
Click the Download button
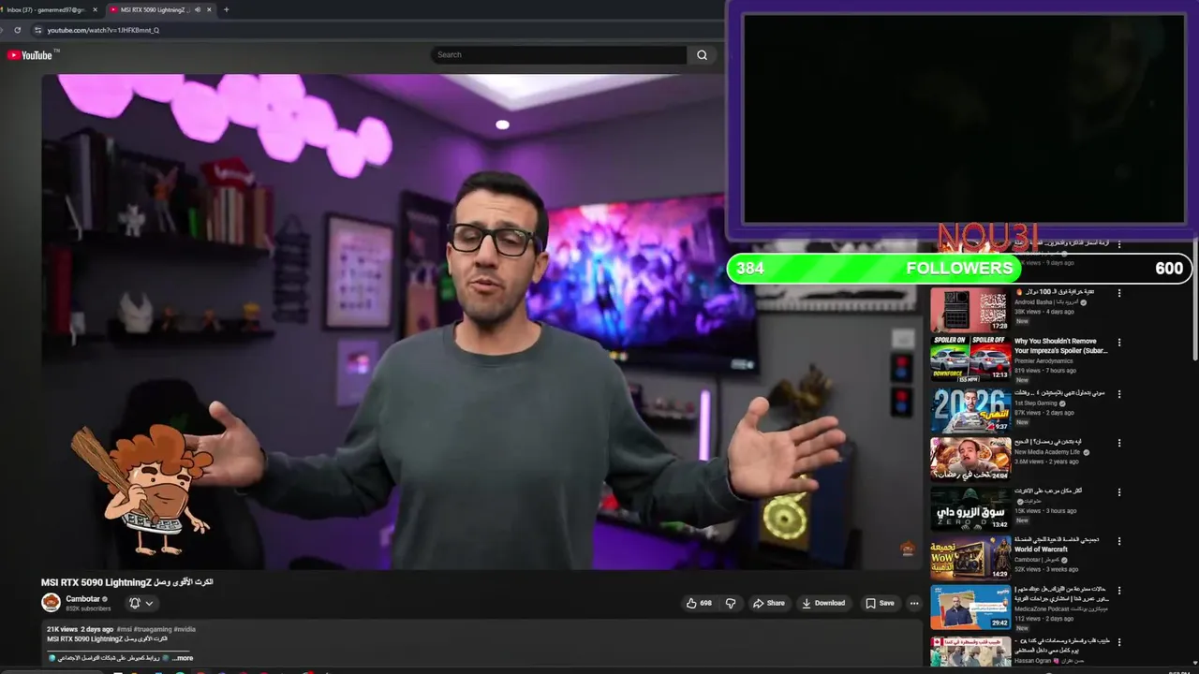coord(823,604)
